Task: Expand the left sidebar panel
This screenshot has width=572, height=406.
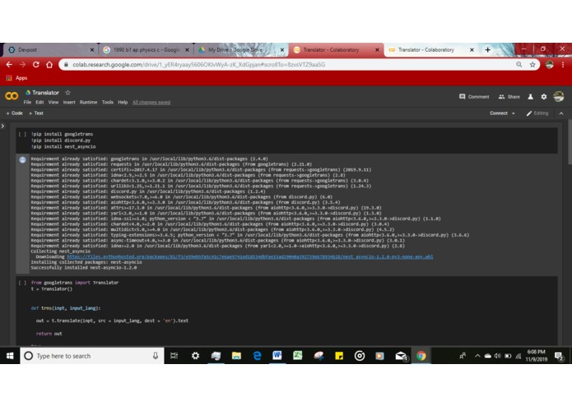Action: 3,126
